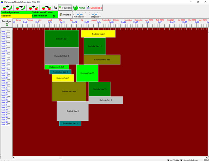
Task: Adjust the Bildgrösse slider
Action: (95, 14)
